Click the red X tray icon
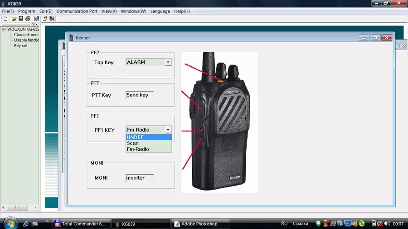408x229 pixels. pos(325,224)
